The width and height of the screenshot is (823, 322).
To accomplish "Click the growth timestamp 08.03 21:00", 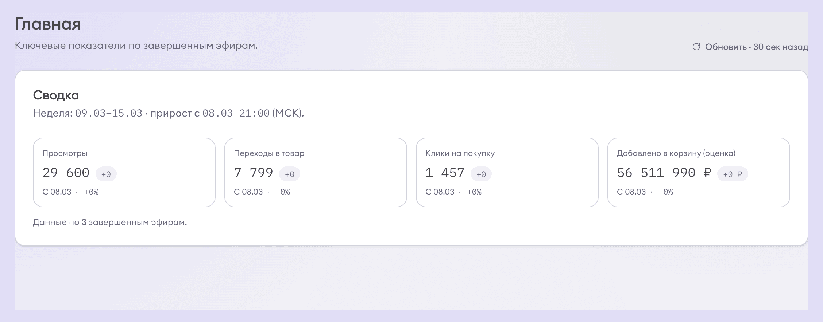I will click(x=236, y=113).
